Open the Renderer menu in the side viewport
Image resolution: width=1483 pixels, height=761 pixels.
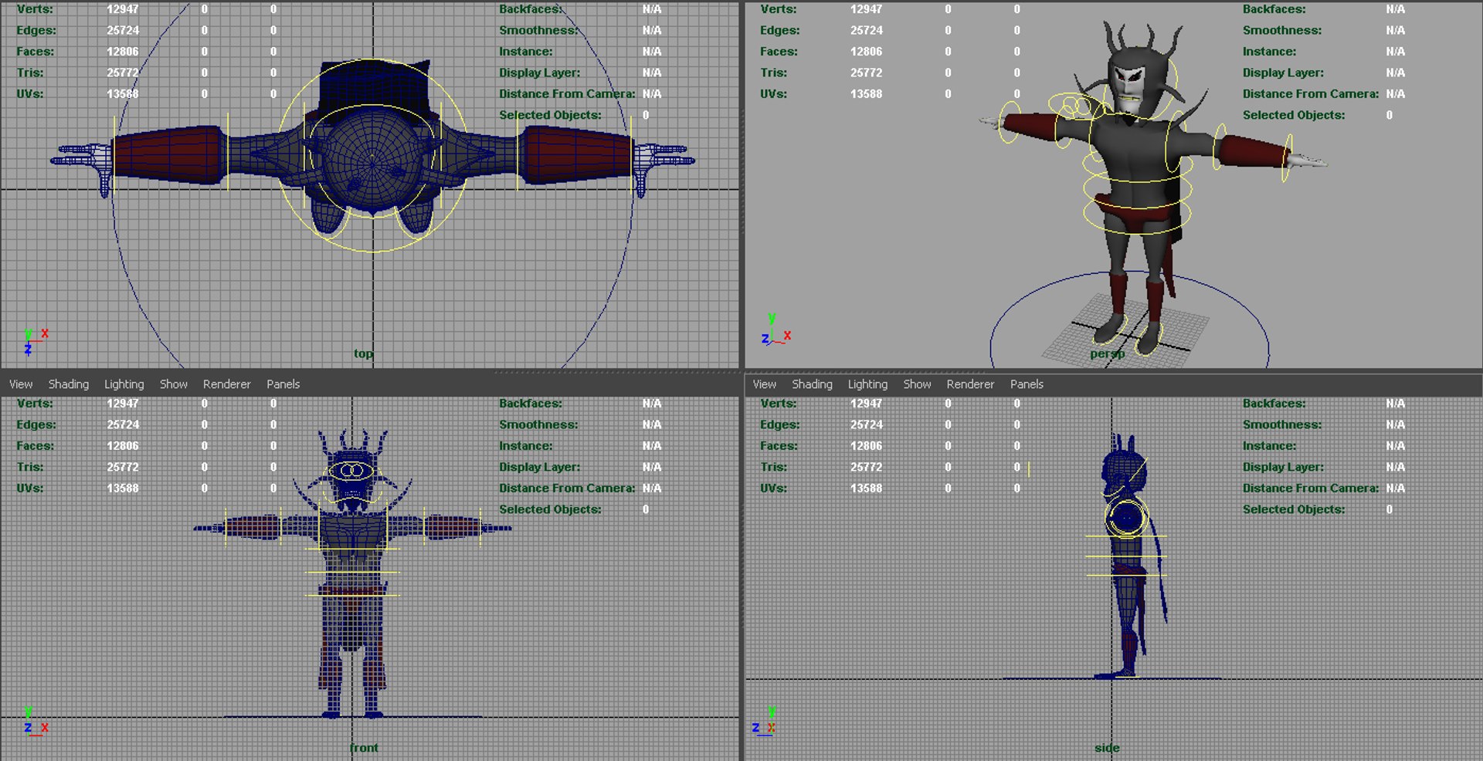point(971,384)
